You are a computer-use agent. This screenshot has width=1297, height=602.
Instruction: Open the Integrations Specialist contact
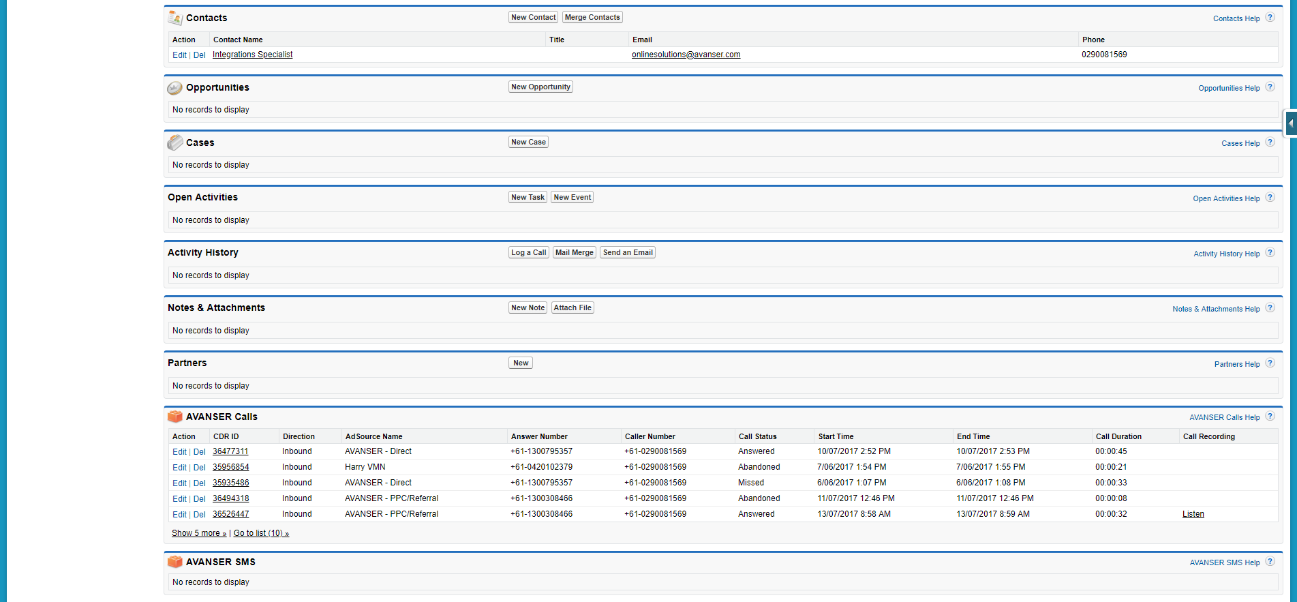point(253,55)
